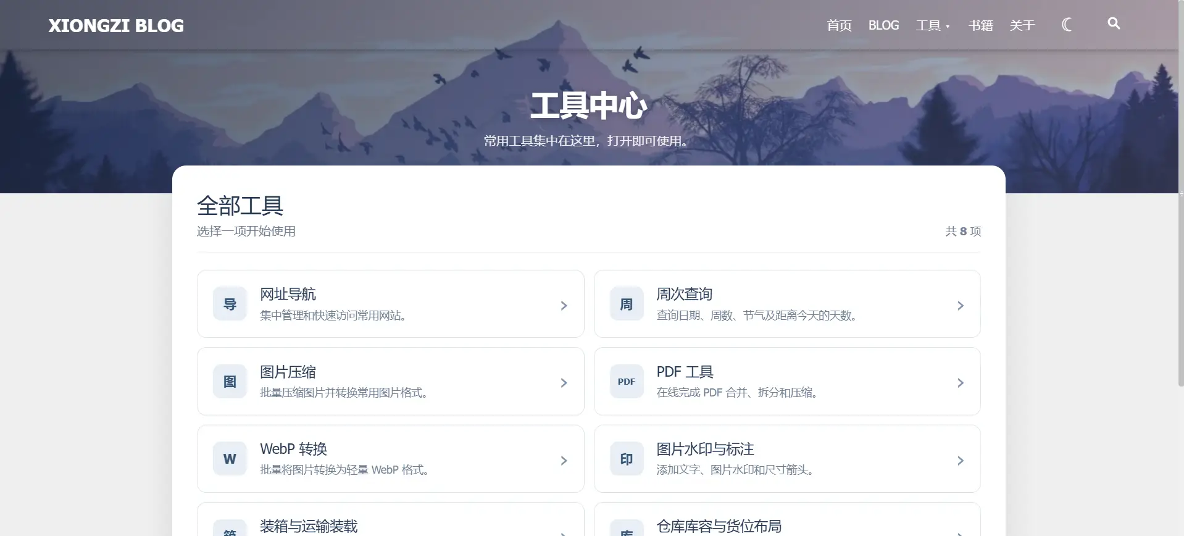Image resolution: width=1184 pixels, height=536 pixels.
Task: Open the WebP 转换 tool title
Action: click(x=294, y=449)
